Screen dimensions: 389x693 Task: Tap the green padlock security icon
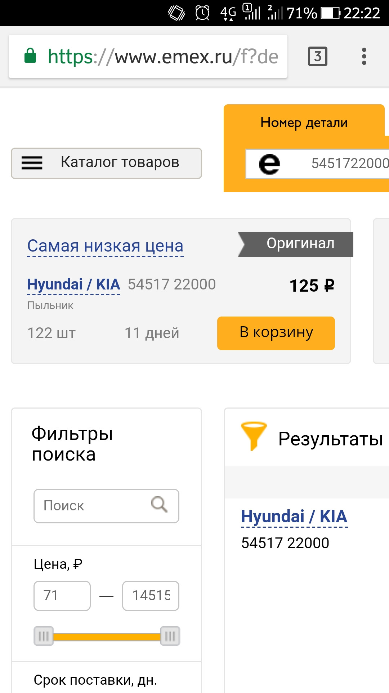[x=30, y=56]
